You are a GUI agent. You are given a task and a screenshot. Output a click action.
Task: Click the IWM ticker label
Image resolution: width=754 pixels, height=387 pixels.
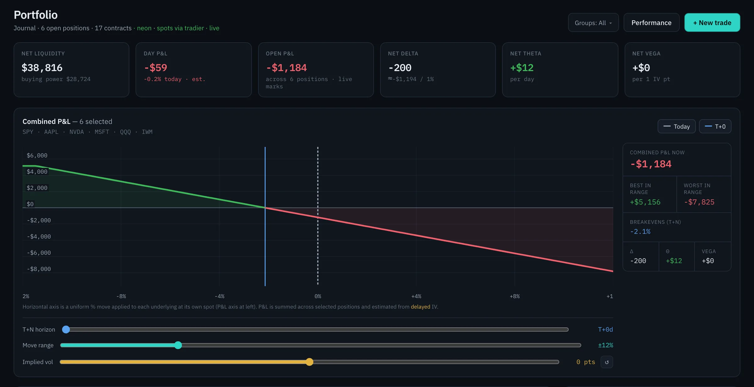[x=147, y=132]
